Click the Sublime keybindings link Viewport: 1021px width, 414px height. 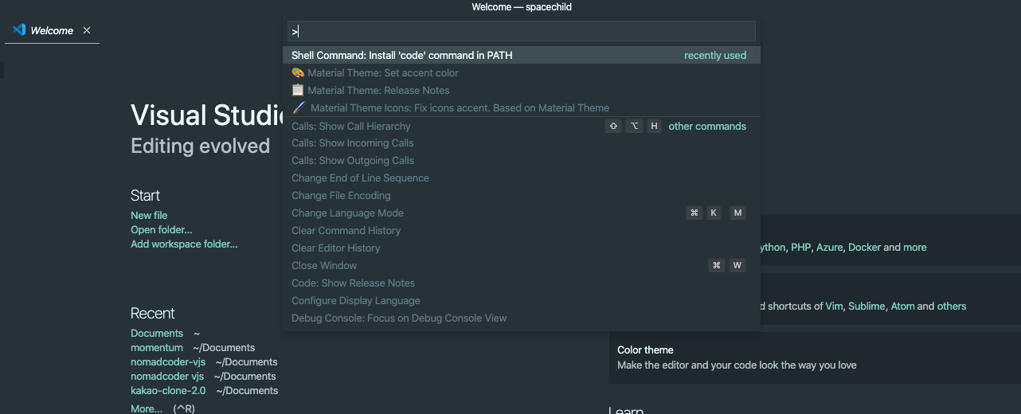click(866, 306)
